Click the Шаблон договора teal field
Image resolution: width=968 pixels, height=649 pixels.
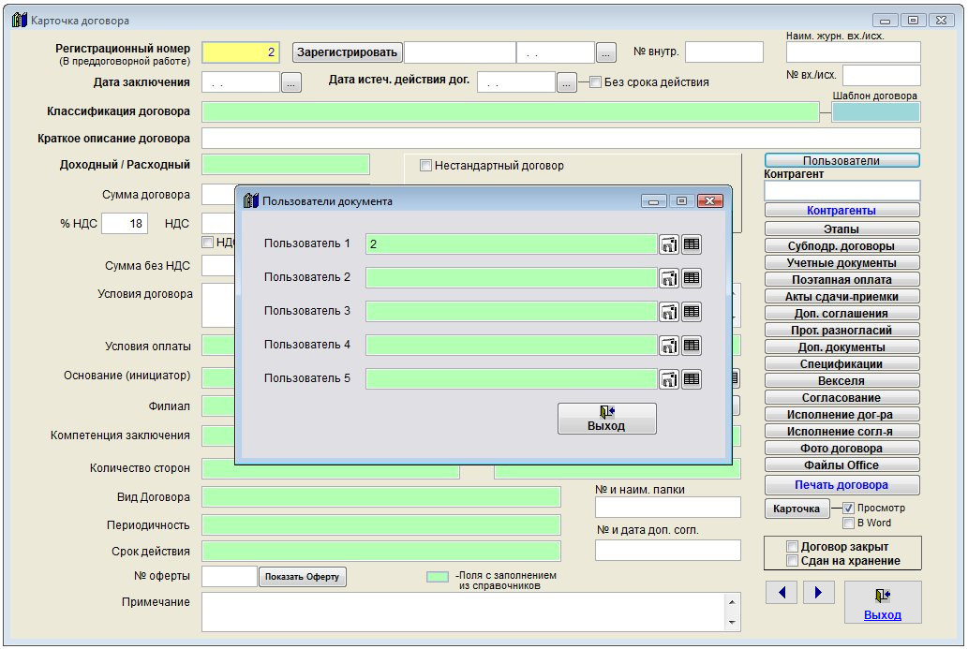[x=875, y=112]
